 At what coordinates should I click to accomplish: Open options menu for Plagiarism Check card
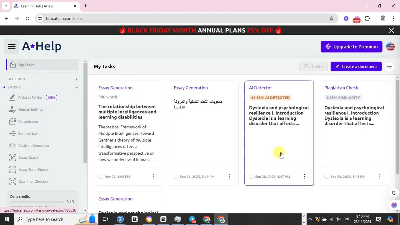(380, 177)
